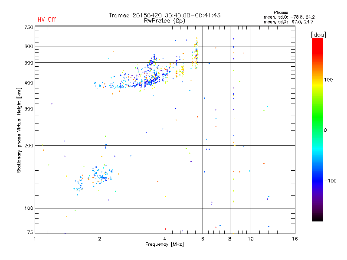This screenshot has height=260, width=347.
Task: Click the y-axis tick label '100'
Action: click(29, 208)
